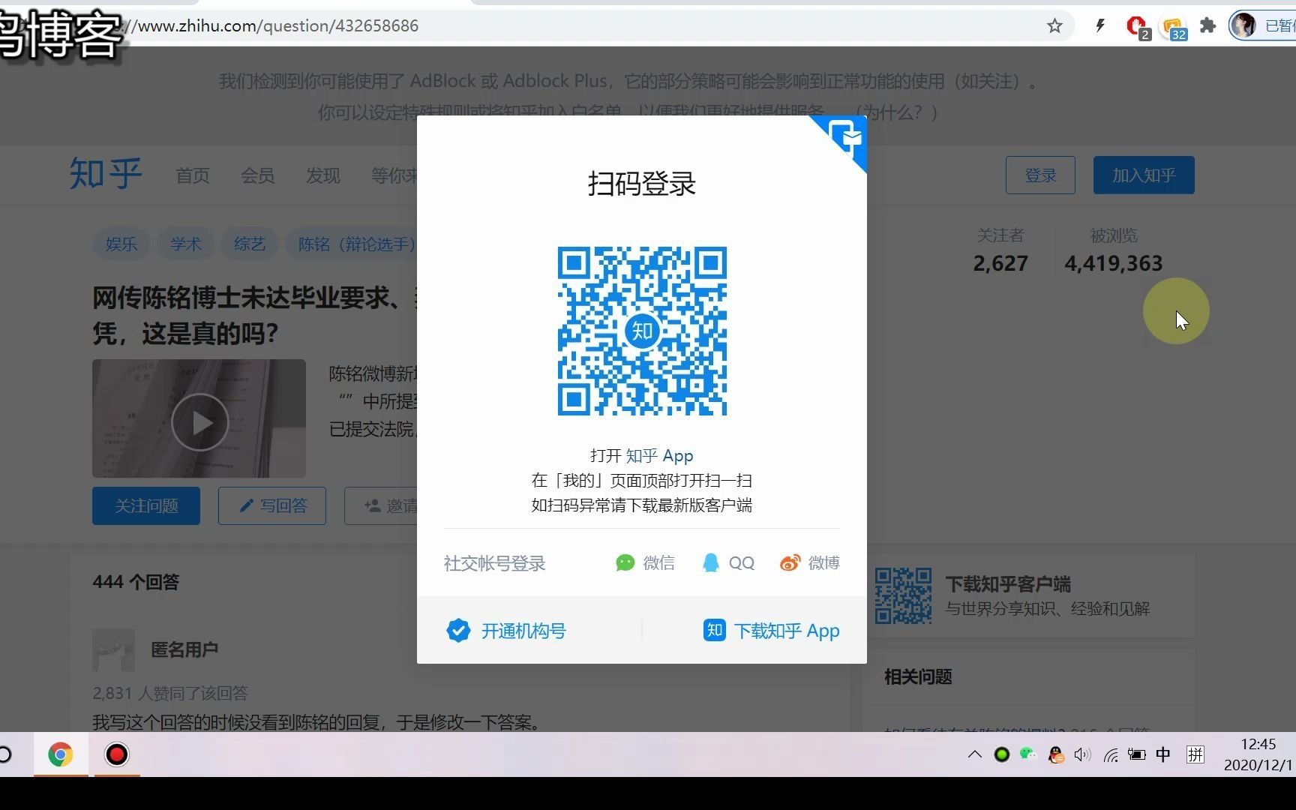Click the 相关问题 heading
Image resolution: width=1296 pixels, height=810 pixels.
pyautogui.click(x=918, y=676)
